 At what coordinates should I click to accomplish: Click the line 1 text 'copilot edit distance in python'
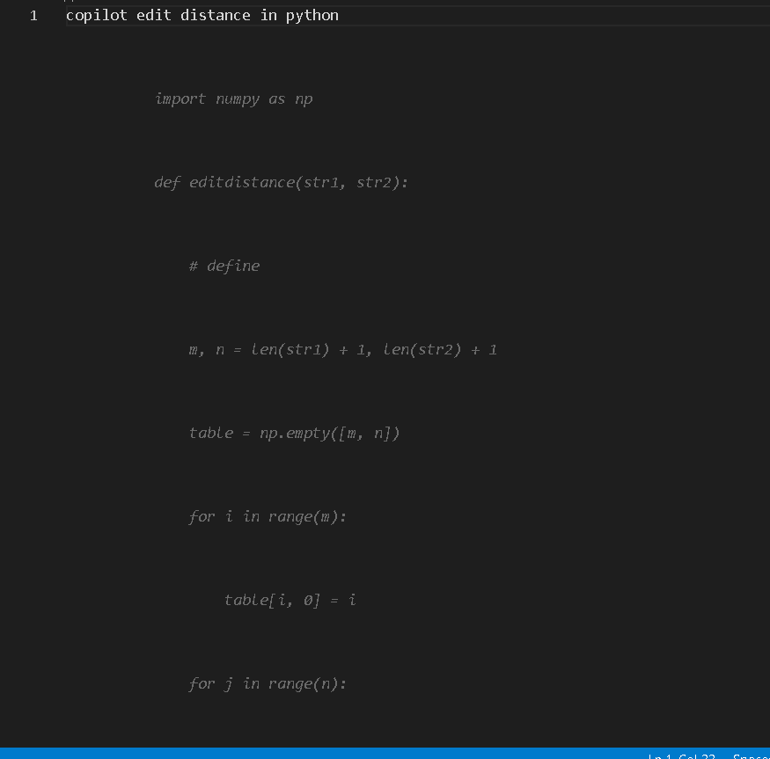pos(202,16)
